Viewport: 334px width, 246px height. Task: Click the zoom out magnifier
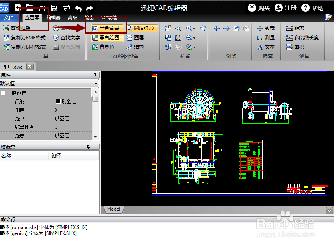pyautogui.click(x=189, y=38)
